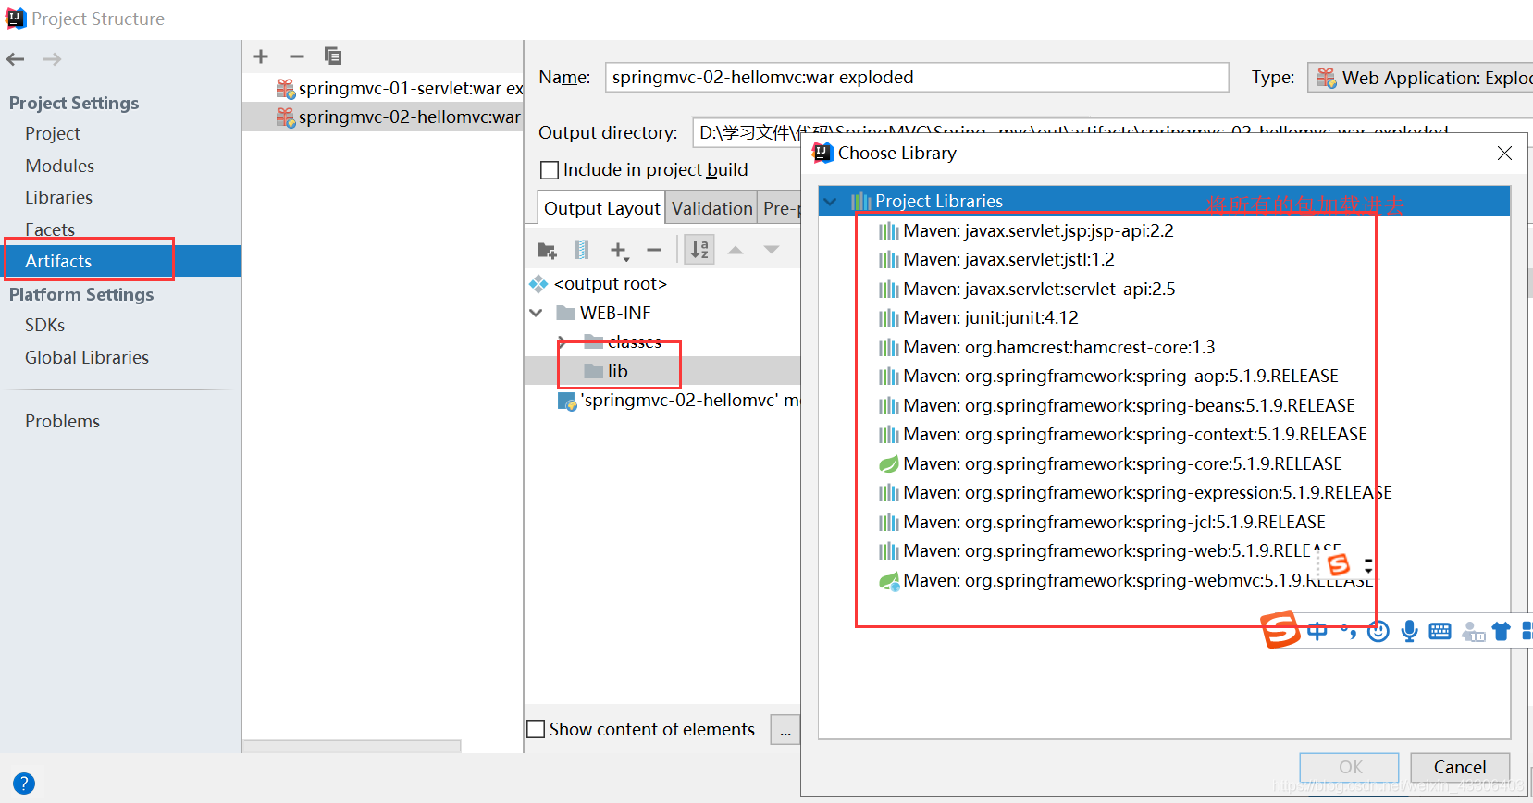Toggle sort elements by names
The height and width of the screenshot is (803, 1533).
click(699, 250)
